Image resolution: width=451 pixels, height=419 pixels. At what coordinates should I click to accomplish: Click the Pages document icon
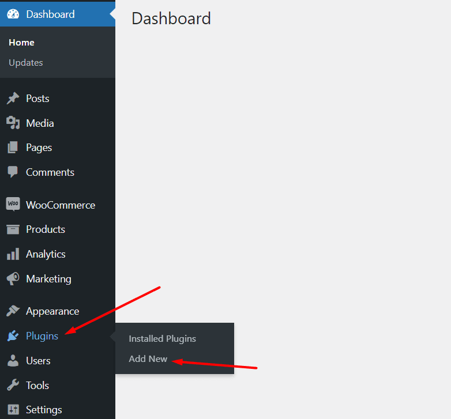(13, 148)
